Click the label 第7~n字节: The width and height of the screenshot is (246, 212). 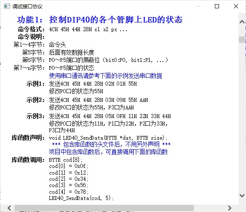[29, 68]
